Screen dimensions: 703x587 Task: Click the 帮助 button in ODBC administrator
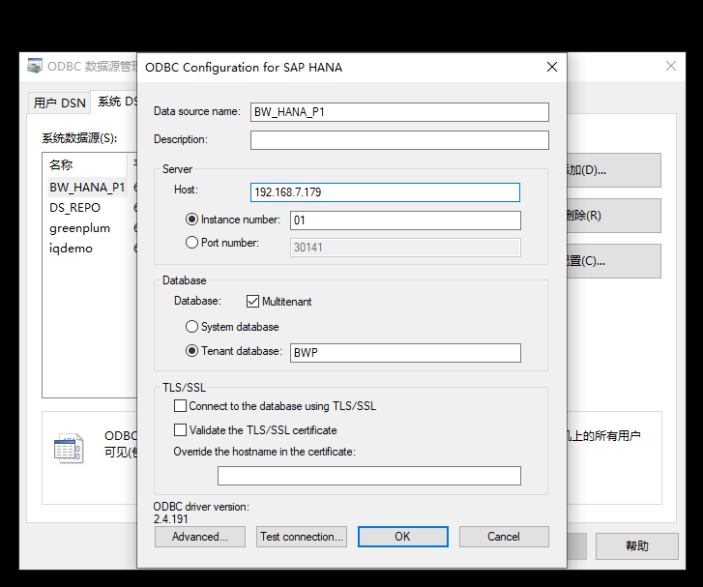coord(636,545)
